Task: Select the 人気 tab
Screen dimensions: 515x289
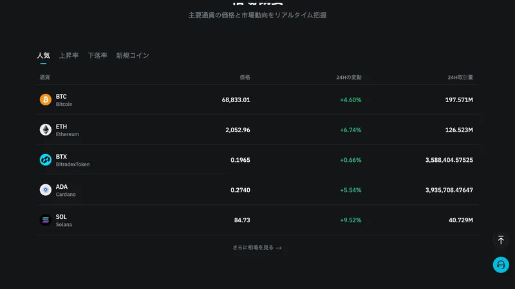Action: (43, 56)
